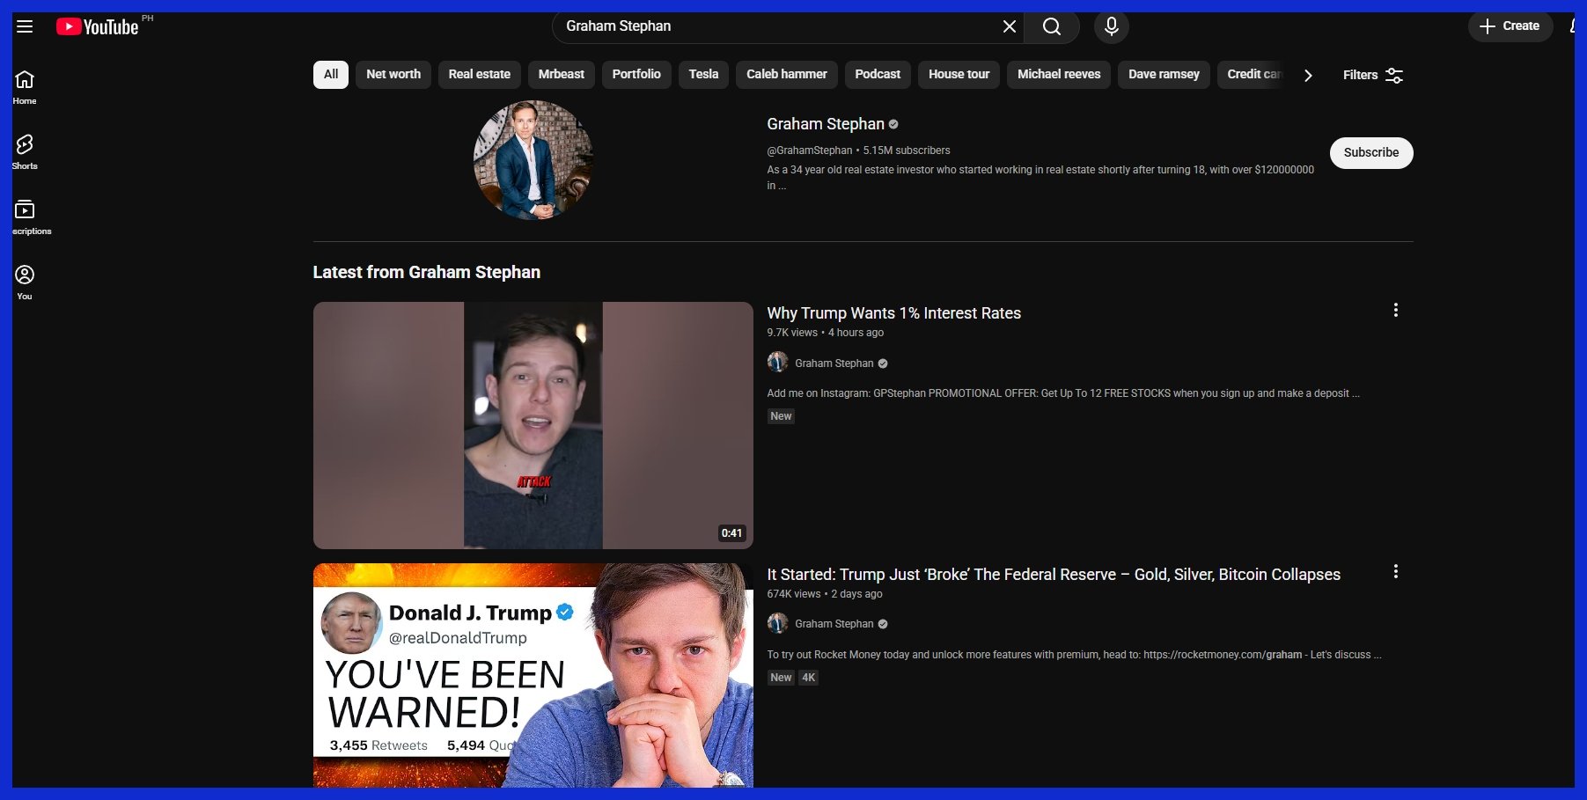Screen dimensions: 1587x800
Task: Toggle the Podcast filter chip
Action: click(877, 75)
